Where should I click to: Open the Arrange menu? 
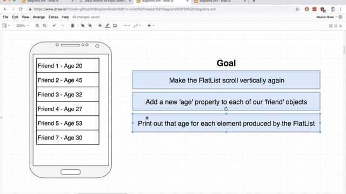click(39, 17)
